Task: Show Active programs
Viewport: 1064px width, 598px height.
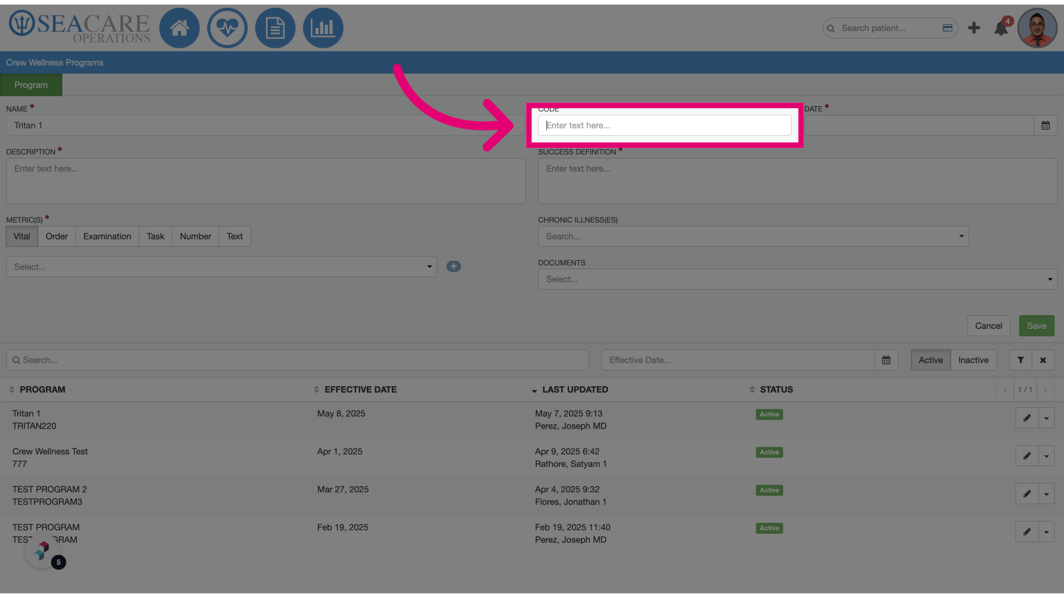Action: [930, 360]
